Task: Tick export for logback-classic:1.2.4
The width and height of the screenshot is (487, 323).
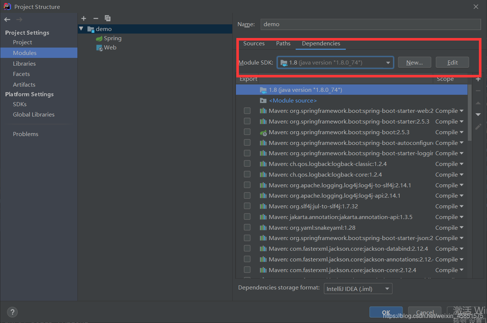Action: point(247,164)
